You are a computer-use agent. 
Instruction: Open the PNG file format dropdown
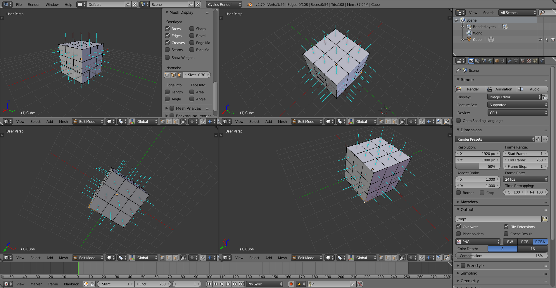[478, 242]
